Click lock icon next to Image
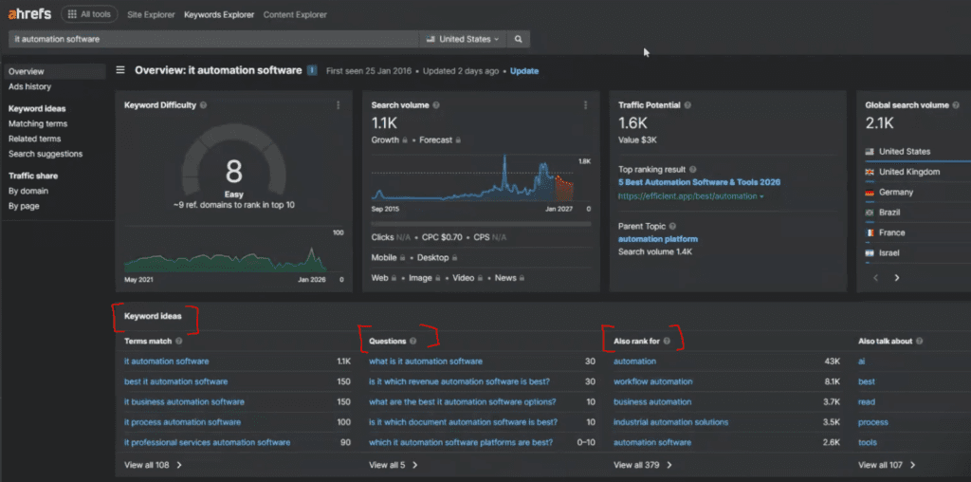This screenshot has width=971, height=482. point(438,278)
